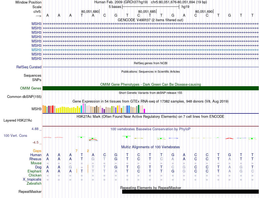The height and width of the screenshot is (198, 259).
Task: Open the RefSeq Curated track label
Action: coord(29,67)
